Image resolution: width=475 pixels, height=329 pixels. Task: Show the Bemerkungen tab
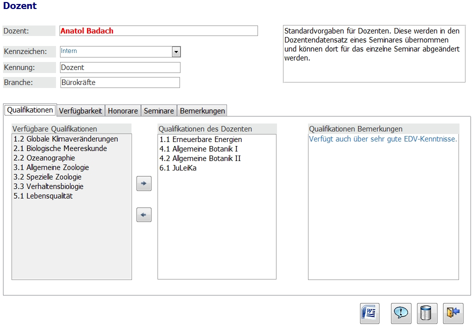202,110
